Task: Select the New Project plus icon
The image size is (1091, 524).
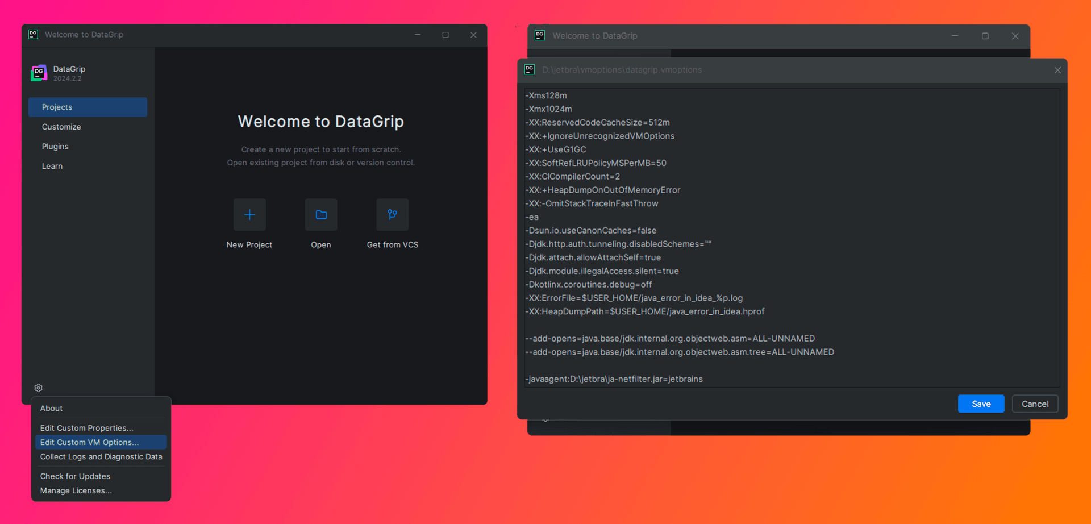Action: click(x=249, y=215)
